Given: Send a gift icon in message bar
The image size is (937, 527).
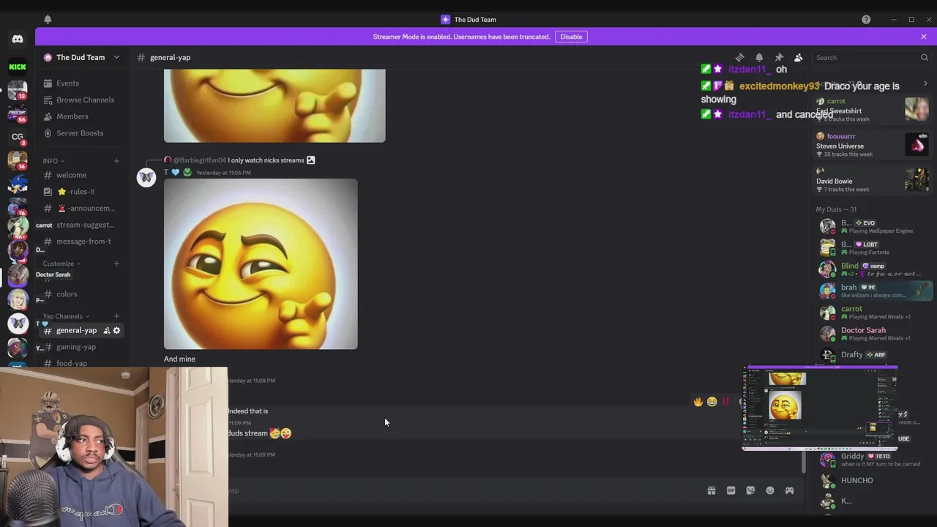Looking at the screenshot, I should pyautogui.click(x=711, y=490).
